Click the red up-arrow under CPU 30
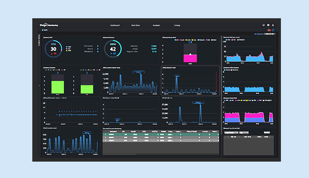The height and width of the screenshot is (178, 309). click(x=52, y=53)
